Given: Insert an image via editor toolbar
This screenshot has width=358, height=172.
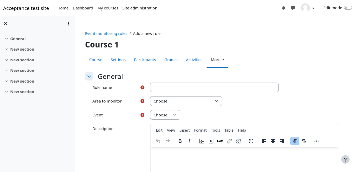Looking at the screenshot, I should (202, 141).
